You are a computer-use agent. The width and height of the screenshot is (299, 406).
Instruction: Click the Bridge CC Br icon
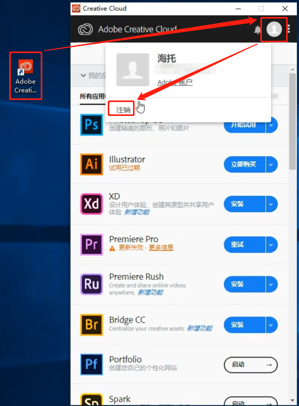(x=91, y=325)
